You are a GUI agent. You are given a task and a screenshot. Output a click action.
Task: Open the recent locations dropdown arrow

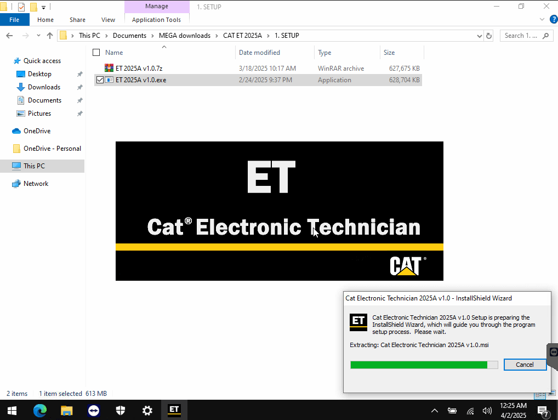click(38, 36)
